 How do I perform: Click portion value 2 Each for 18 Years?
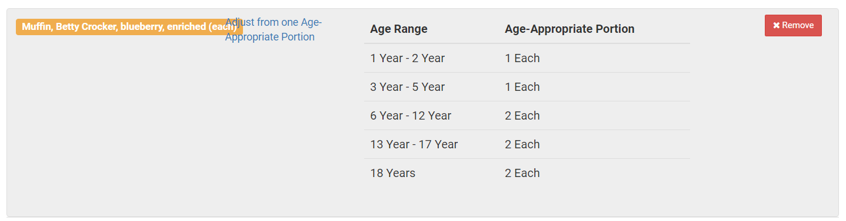pyautogui.click(x=522, y=173)
